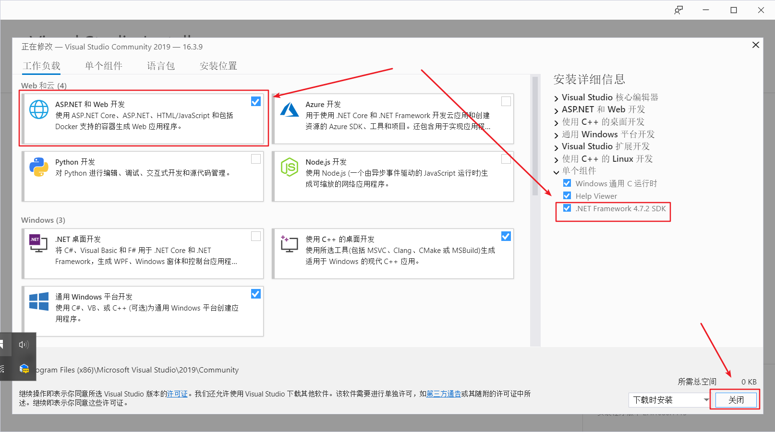The width and height of the screenshot is (775, 432).
Task: Expand 通用 Windows 平台开发 details
Action: [x=556, y=135]
